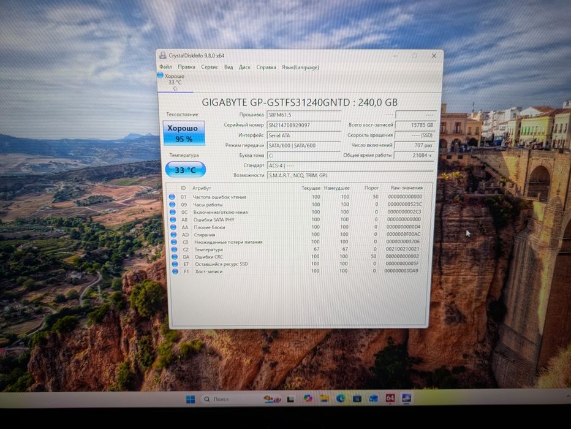Image resolution: width=571 pixels, height=429 pixels.
Task: Click status icon for Ошибки CRC row
Action: [x=175, y=257]
